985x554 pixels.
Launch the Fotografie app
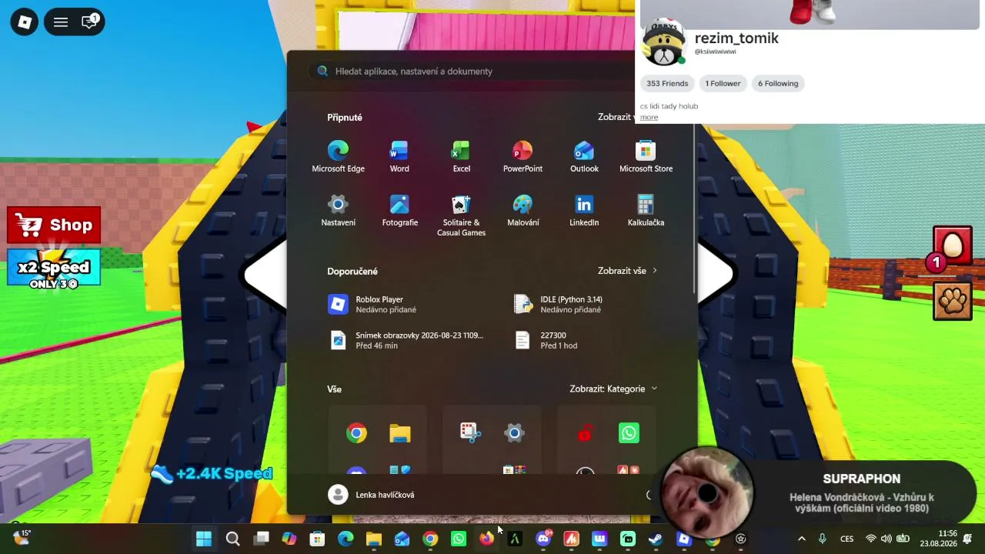coord(399,211)
